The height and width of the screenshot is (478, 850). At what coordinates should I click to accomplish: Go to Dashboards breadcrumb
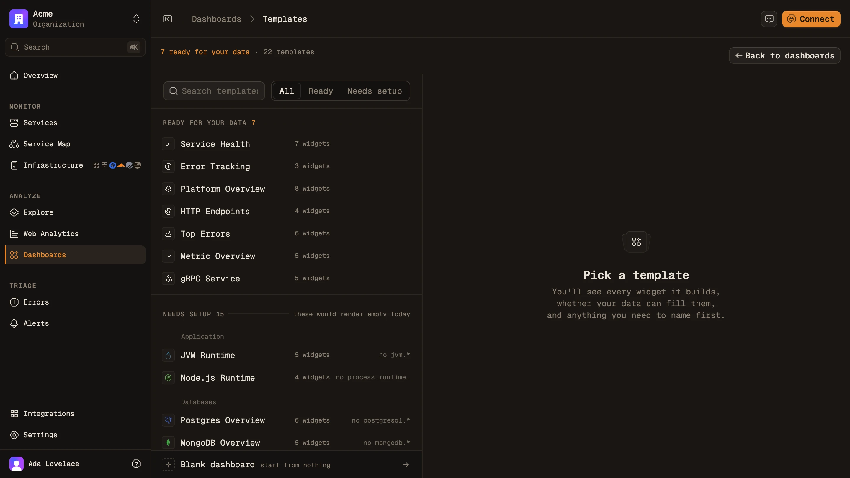216,19
